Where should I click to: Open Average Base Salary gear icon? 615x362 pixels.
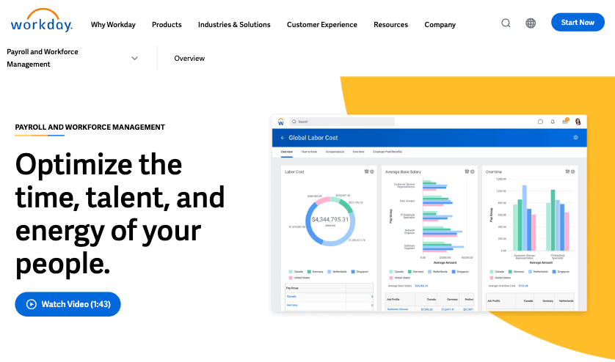pyautogui.click(x=472, y=171)
